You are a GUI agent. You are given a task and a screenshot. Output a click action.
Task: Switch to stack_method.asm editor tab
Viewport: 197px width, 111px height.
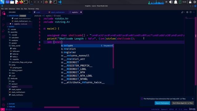click(58, 12)
